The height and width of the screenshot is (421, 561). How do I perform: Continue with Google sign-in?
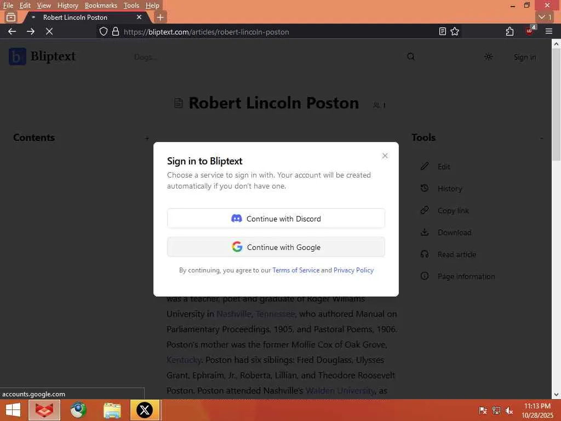[x=276, y=247]
